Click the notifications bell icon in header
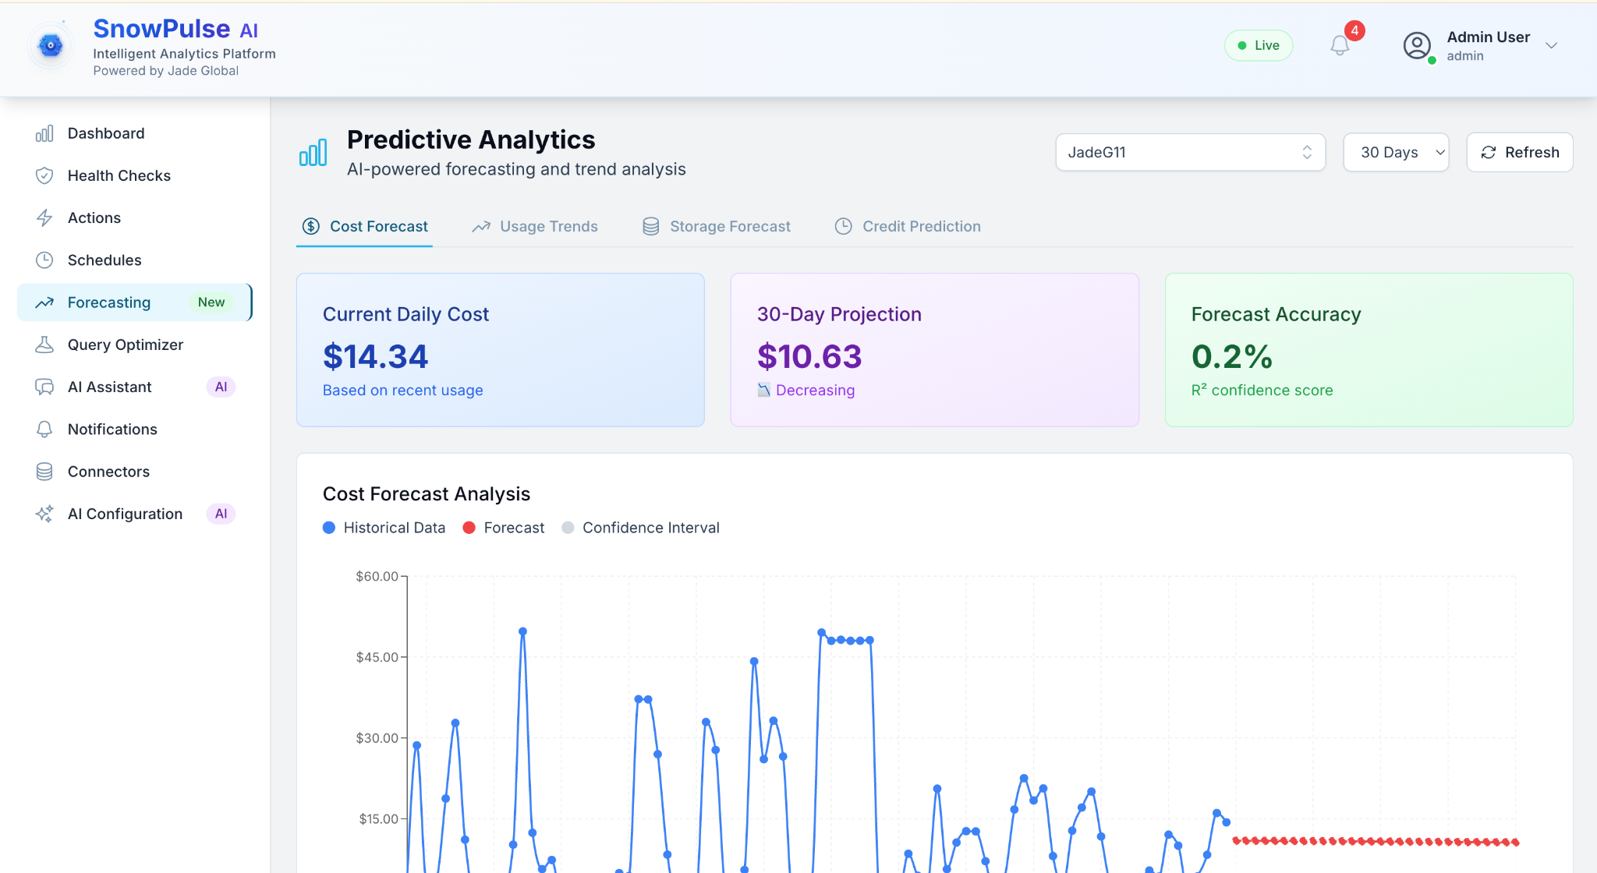1597x873 pixels. click(1340, 45)
